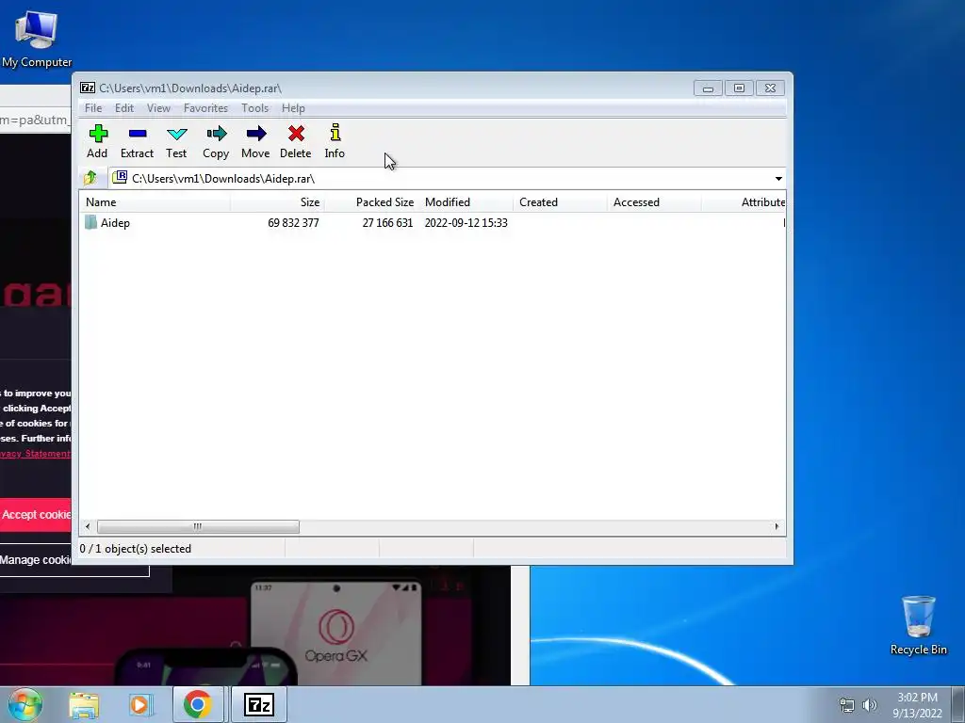Click the RAR archive icon in address bar
The width and height of the screenshot is (965, 723).
pyautogui.click(x=120, y=178)
